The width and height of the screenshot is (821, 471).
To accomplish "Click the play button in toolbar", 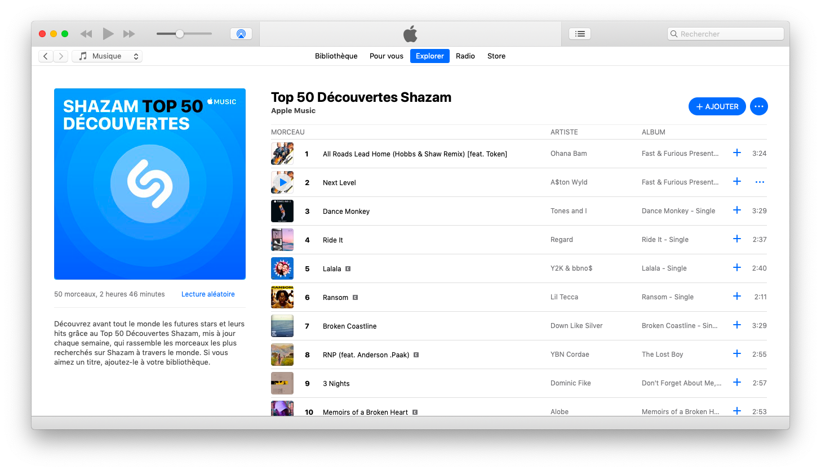I will tap(108, 34).
